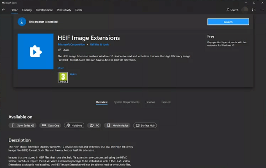Open the user profile avatar
Viewport: 266px width, 168px height.
245,10
